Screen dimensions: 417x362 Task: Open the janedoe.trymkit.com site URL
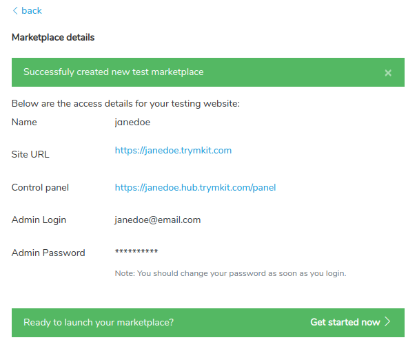pyautogui.click(x=173, y=150)
